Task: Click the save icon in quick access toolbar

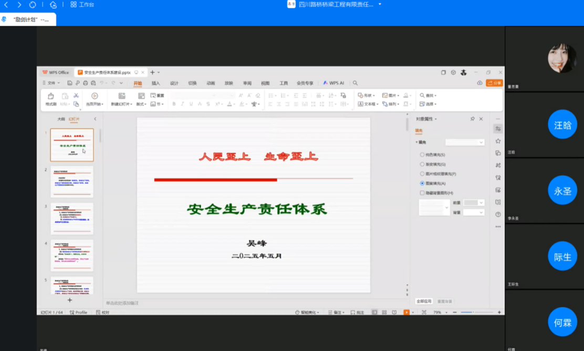Action: click(69, 83)
